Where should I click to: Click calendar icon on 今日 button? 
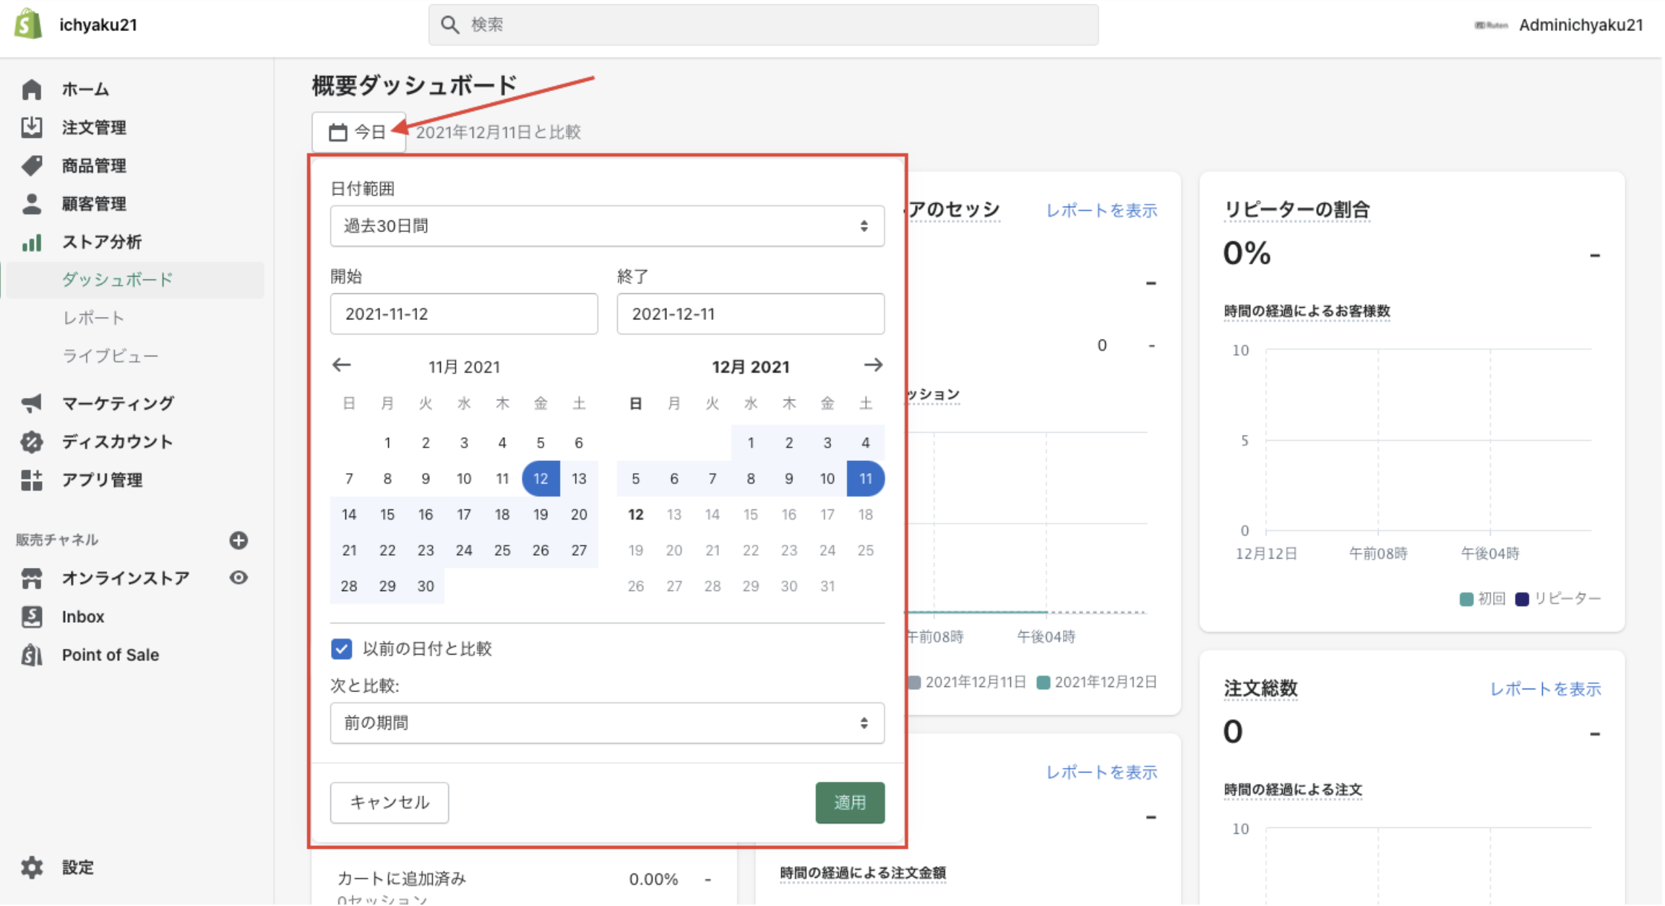click(x=337, y=132)
